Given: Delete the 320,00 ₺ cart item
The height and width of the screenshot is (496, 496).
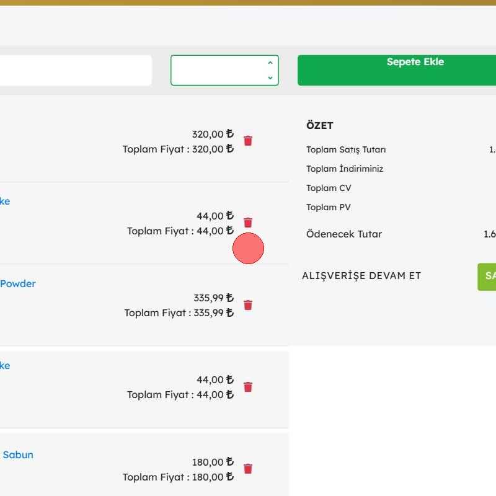Looking at the screenshot, I should click(248, 141).
